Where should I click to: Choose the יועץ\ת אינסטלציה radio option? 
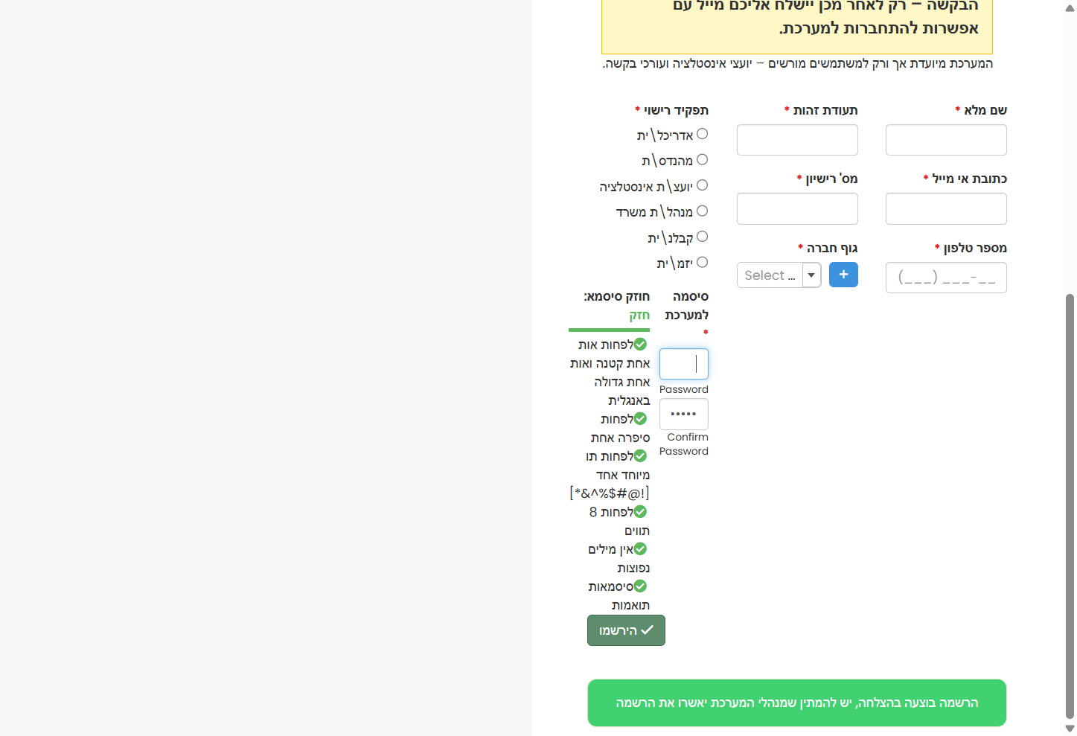pos(702,185)
